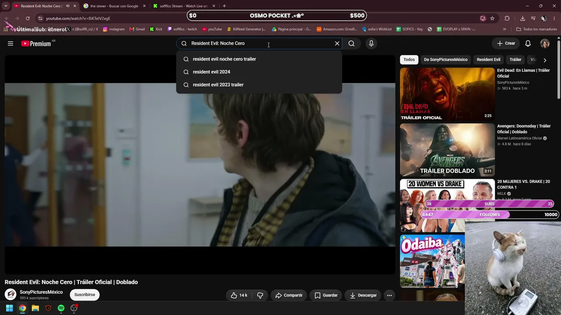561x315 pixels.
Task: Open the 'SOFICS - Key' bookmark
Action: [x=409, y=29]
